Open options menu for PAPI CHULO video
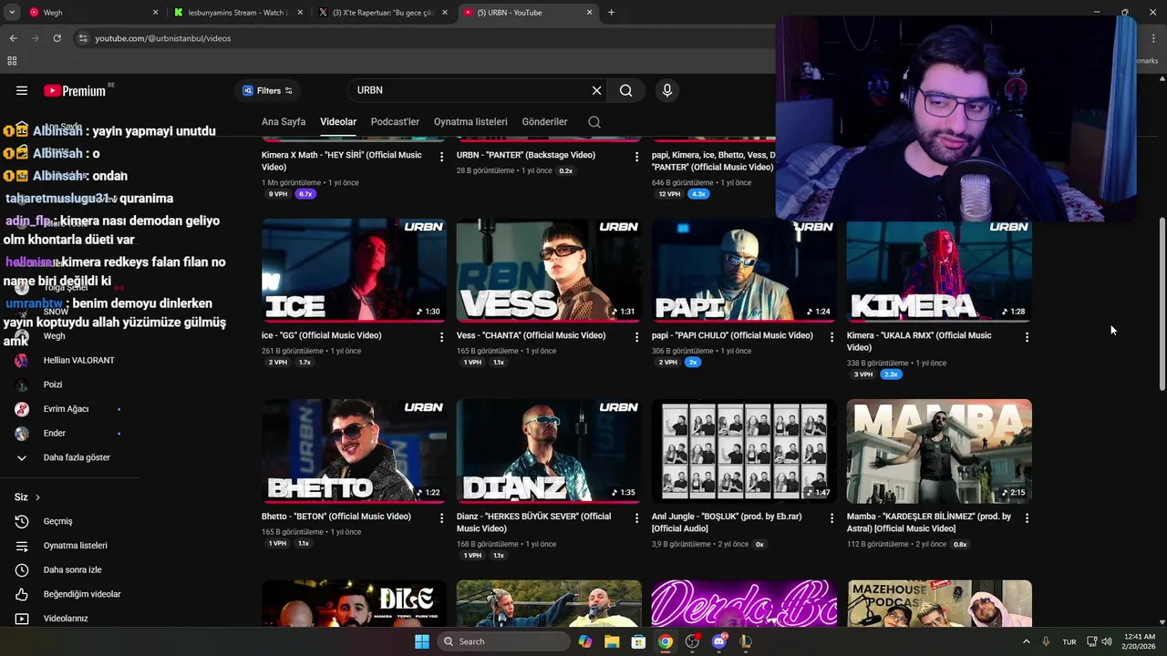 [831, 337]
